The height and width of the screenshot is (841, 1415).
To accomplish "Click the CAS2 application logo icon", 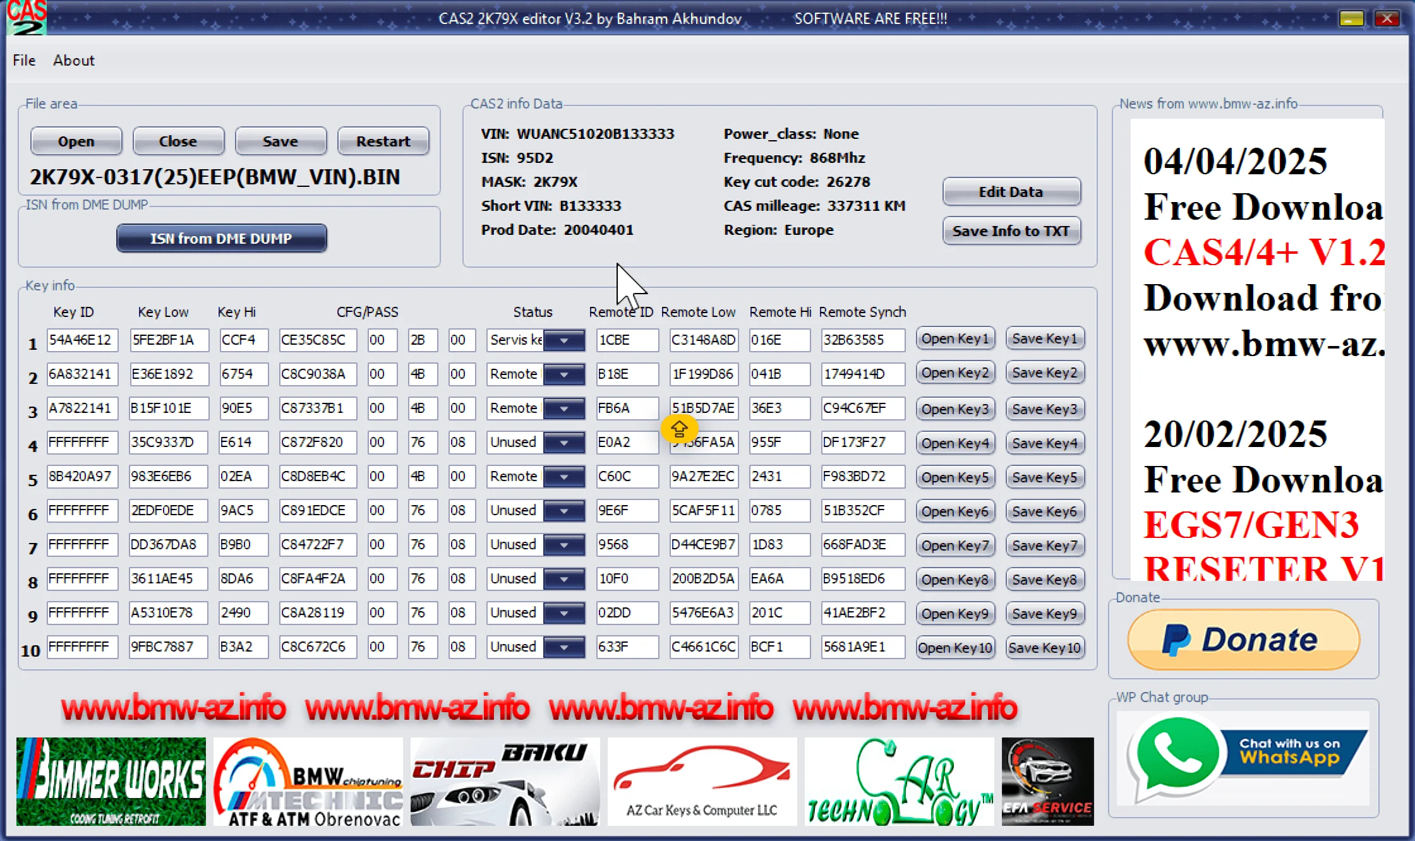I will coord(25,17).
